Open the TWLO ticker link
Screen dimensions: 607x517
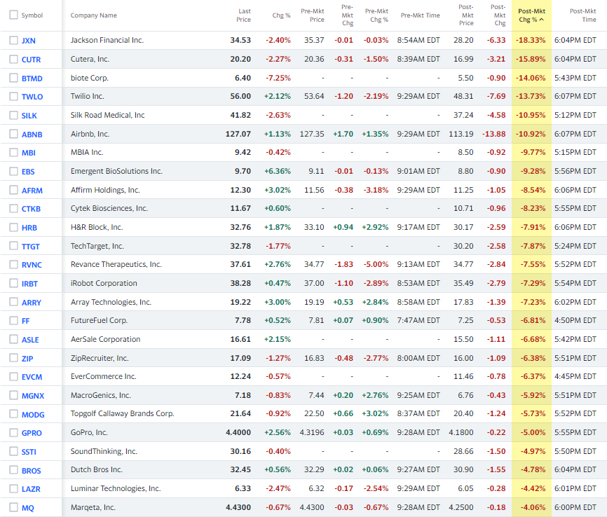(x=32, y=97)
